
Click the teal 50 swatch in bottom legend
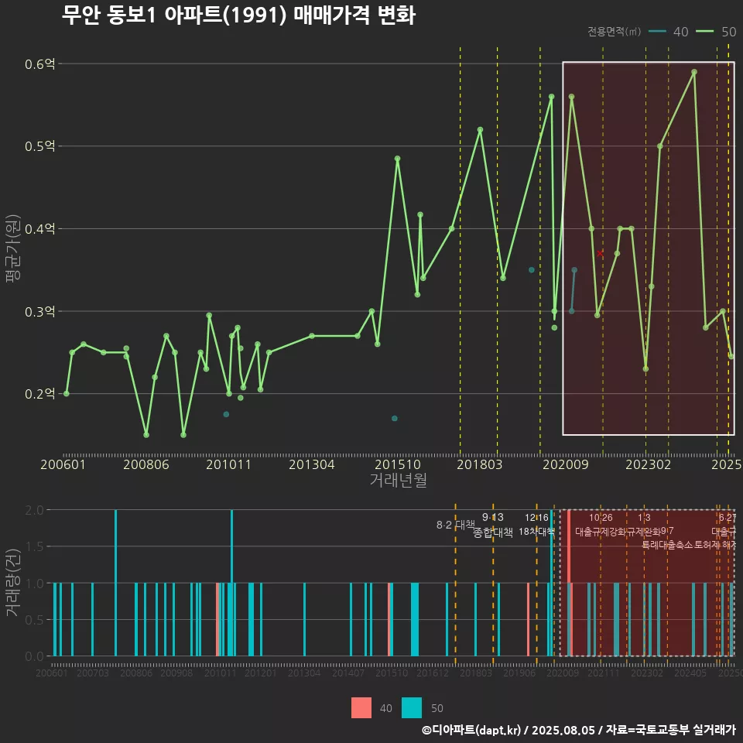click(x=411, y=707)
